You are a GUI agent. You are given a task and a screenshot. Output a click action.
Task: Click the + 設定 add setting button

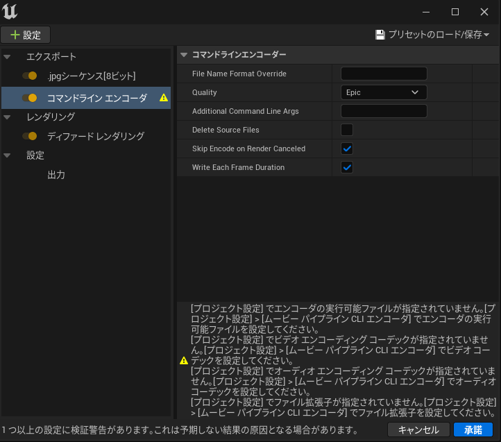[26, 35]
